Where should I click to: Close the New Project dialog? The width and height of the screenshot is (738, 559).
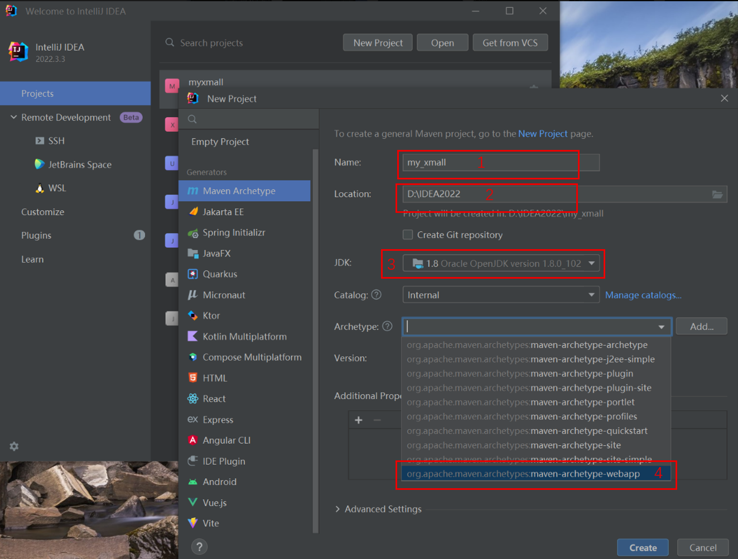(x=724, y=98)
